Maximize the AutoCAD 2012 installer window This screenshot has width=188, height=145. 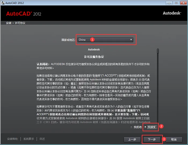pyautogui.click(x=176, y=3)
